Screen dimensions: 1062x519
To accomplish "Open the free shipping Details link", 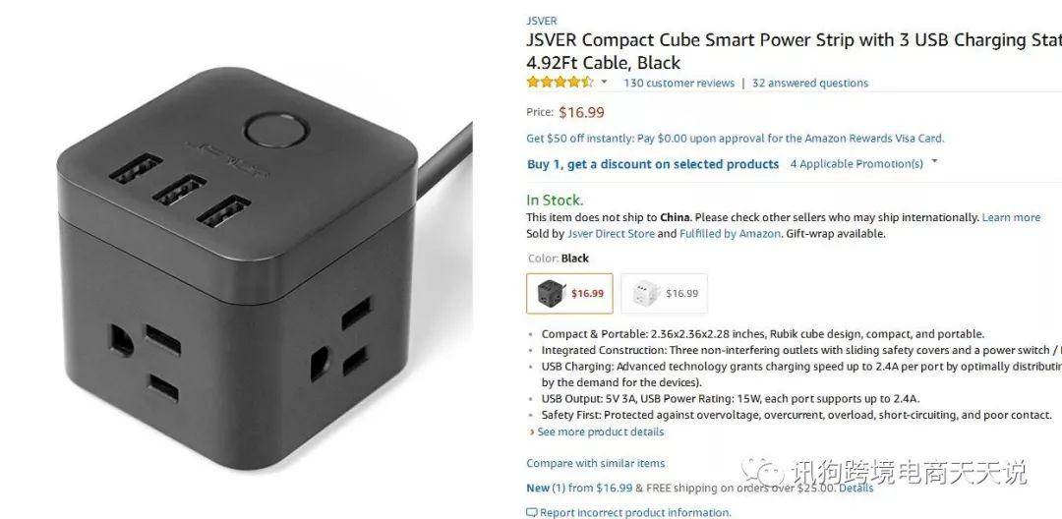I will coord(856,488).
